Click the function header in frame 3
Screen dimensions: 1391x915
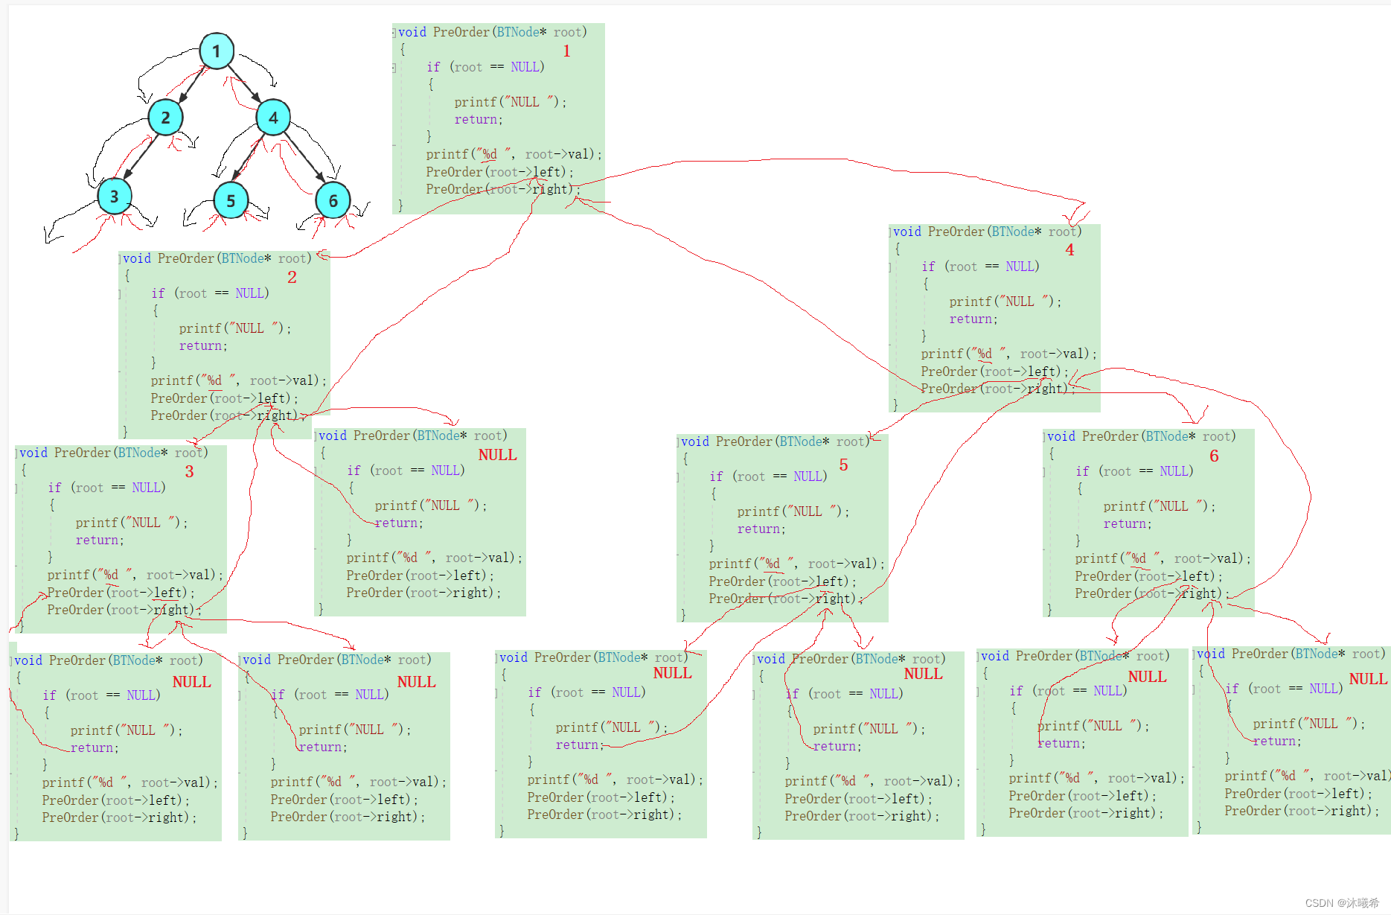[114, 453]
